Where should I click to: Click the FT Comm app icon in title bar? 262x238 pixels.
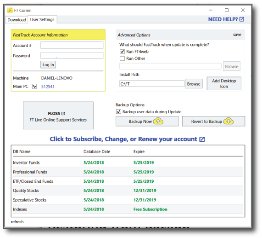[10, 10]
